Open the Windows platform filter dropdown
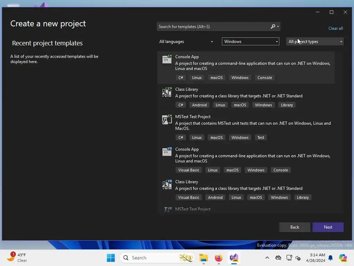 pyautogui.click(x=250, y=42)
